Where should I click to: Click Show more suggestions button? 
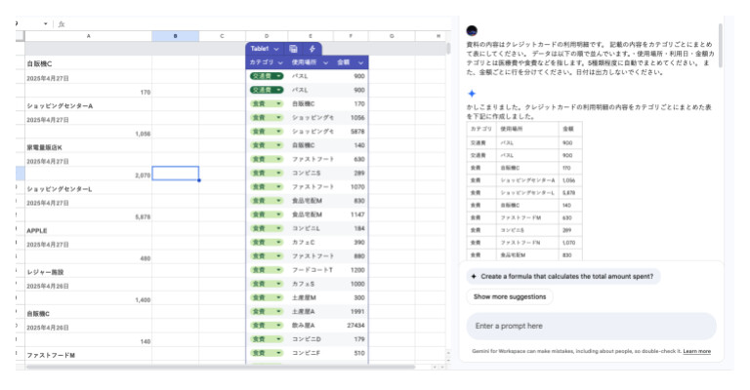(x=509, y=295)
